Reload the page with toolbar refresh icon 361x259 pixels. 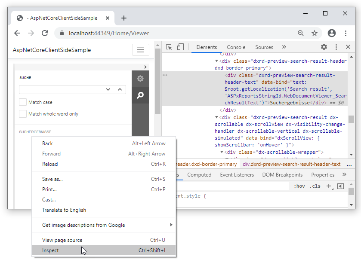45,33
